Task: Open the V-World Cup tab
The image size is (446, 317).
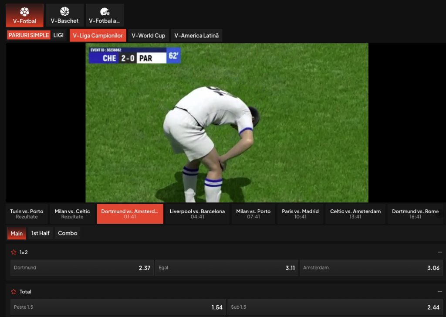Action: pyautogui.click(x=149, y=35)
